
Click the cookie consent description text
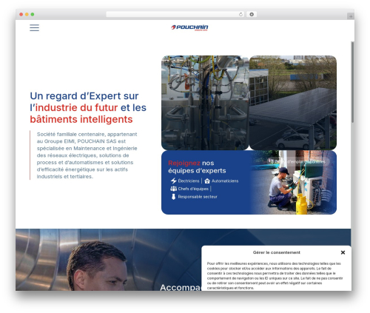point(275,275)
